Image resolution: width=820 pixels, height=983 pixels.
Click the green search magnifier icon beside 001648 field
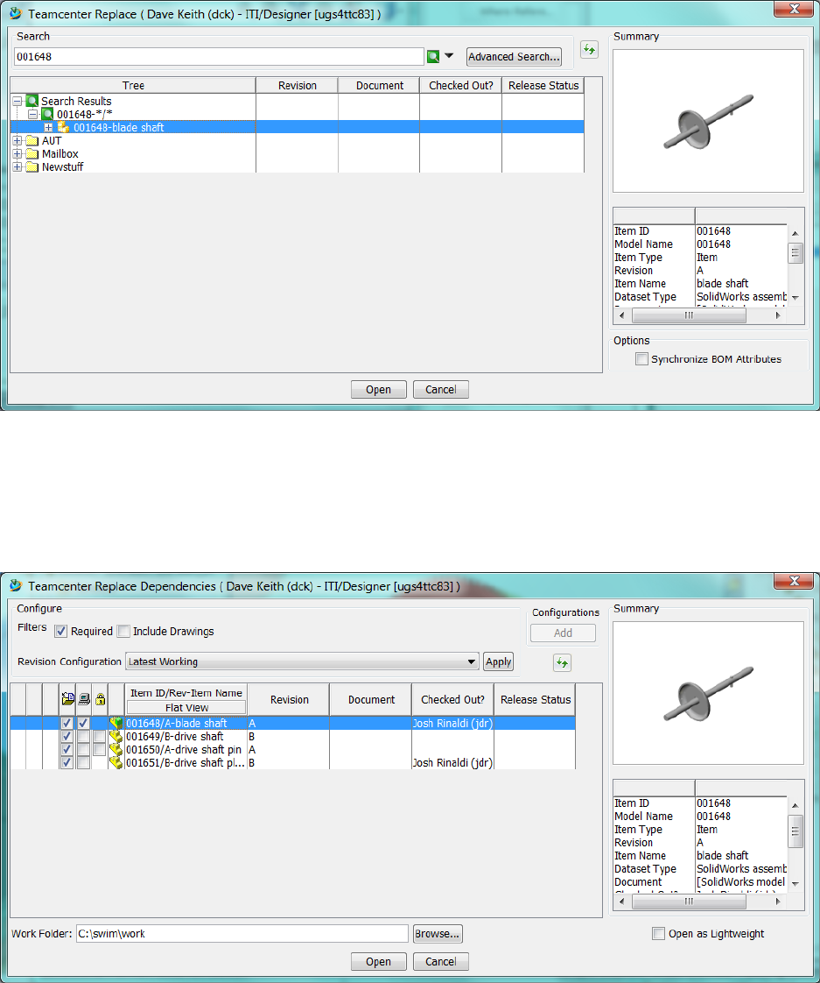point(433,56)
